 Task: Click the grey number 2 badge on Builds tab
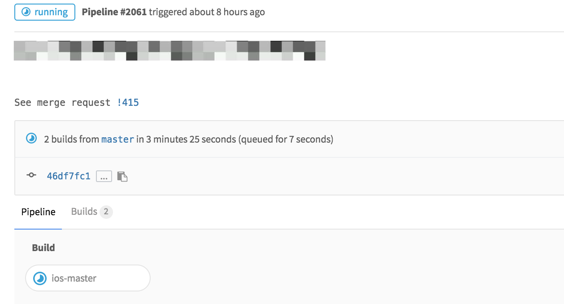point(107,211)
